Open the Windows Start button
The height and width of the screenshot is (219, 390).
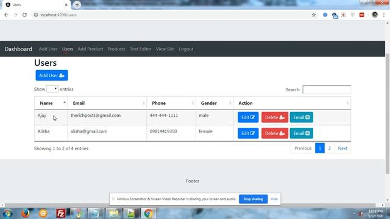point(8,214)
